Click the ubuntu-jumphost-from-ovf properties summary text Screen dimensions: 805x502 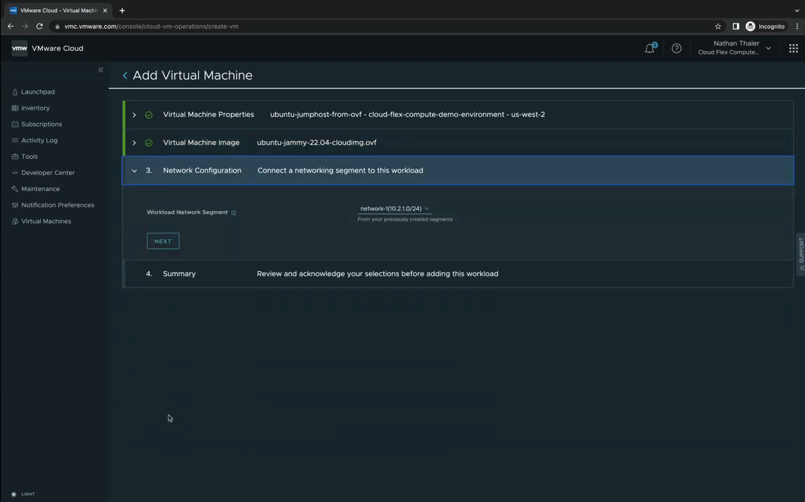click(x=407, y=115)
